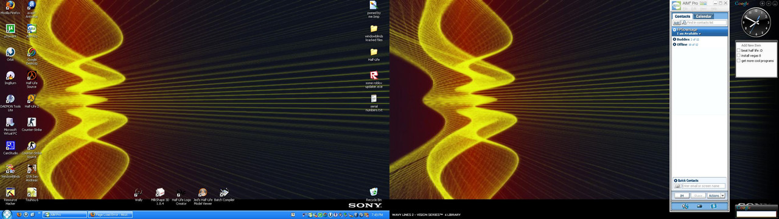Launch the Orbit downloader shortcut
Image resolution: width=779 pixels, height=219 pixels.
tap(10, 55)
